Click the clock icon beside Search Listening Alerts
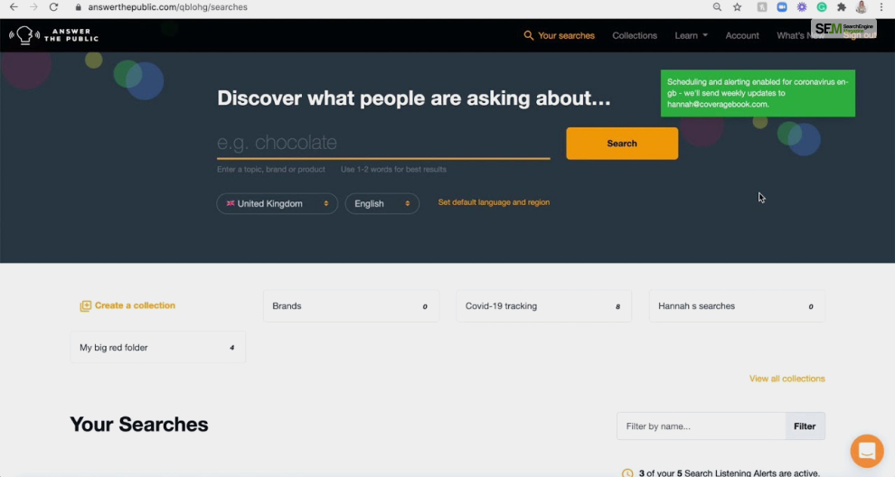The width and height of the screenshot is (895, 477). 627,473
